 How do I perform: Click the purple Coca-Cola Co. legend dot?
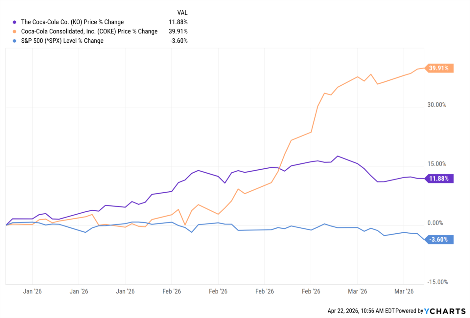14,22
